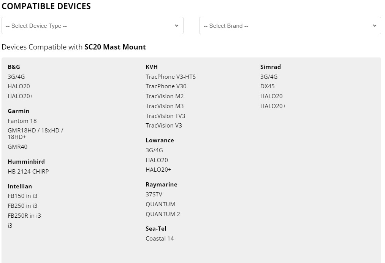Open the TracVision TV3 entry
This screenshot has height=263, width=385.
[165, 116]
